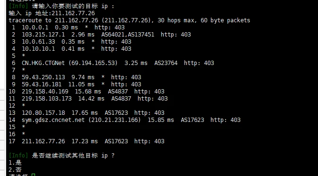Click AS64021,AS137451 text on hop 2

pos(128,35)
